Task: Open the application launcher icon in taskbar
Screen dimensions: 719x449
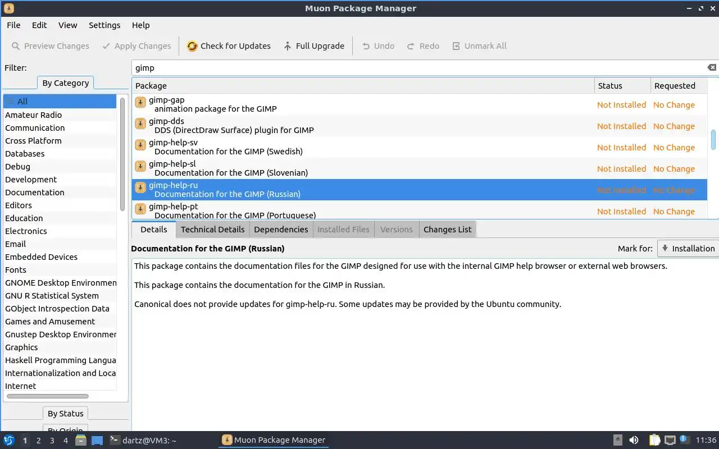Action: [8, 440]
